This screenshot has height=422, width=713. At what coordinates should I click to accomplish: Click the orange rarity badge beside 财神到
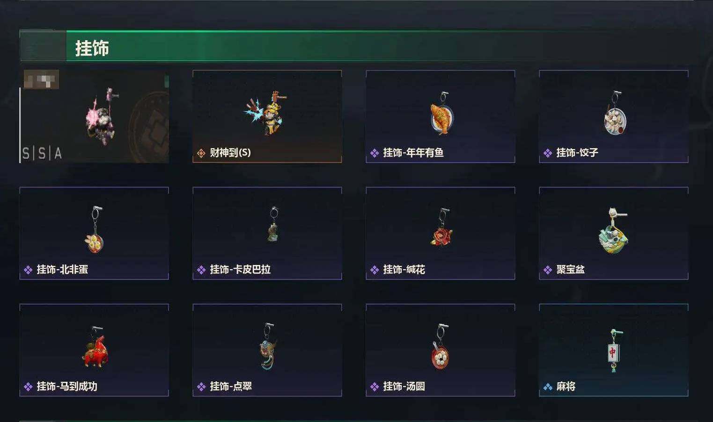coord(201,153)
